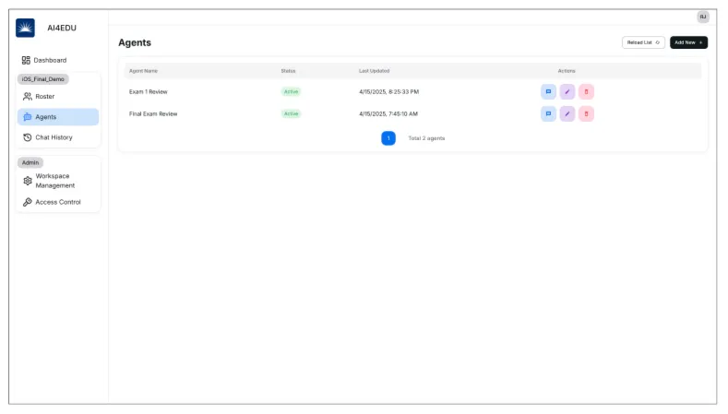Open the RJ user avatar menu
The height and width of the screenshot is (414, 728).
(702, 17)
